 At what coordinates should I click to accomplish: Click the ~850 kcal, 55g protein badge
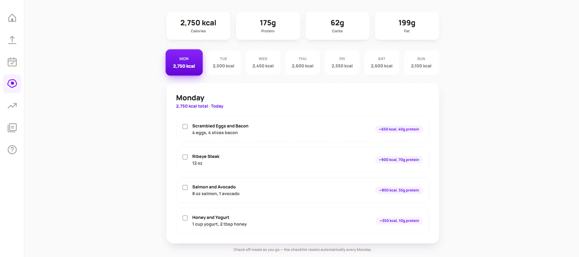coord(399,190)
